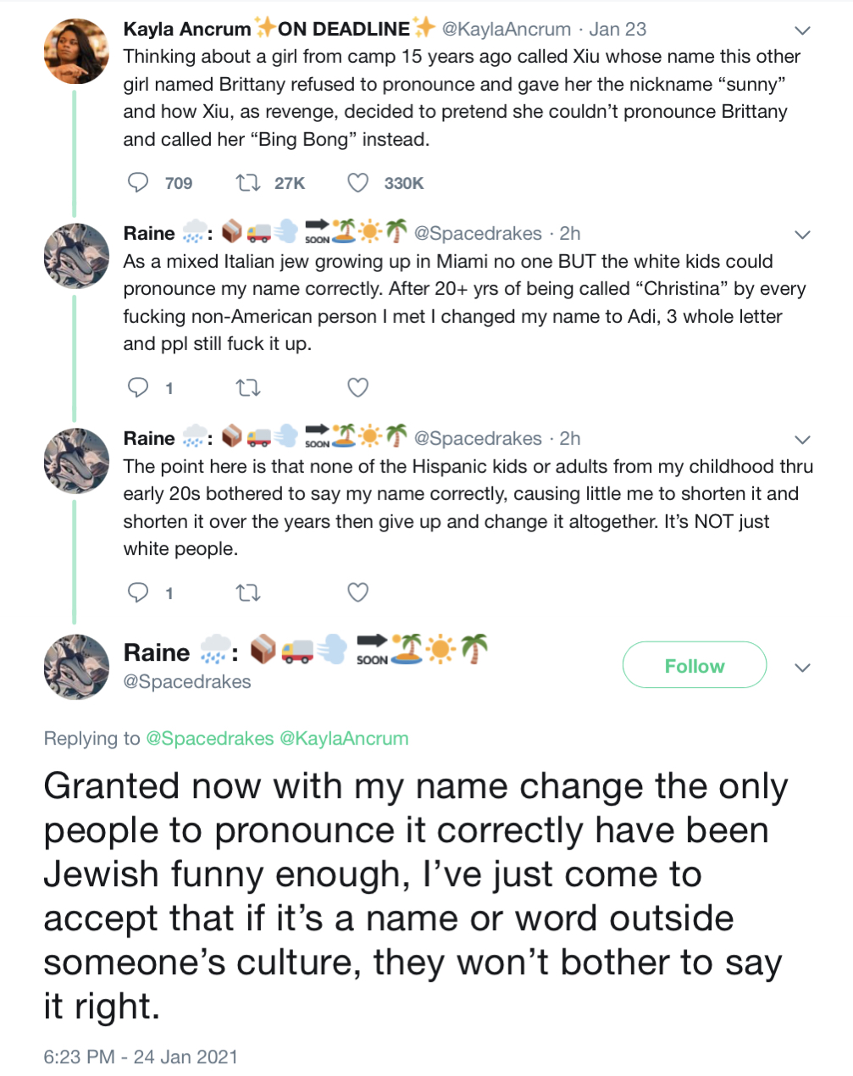Open Kayla Ancrum's profile picture
This screenshot has width=853, height=1076.
[76, 51]
